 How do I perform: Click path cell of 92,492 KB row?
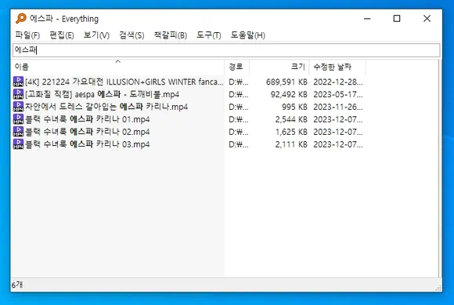point(238,95)
